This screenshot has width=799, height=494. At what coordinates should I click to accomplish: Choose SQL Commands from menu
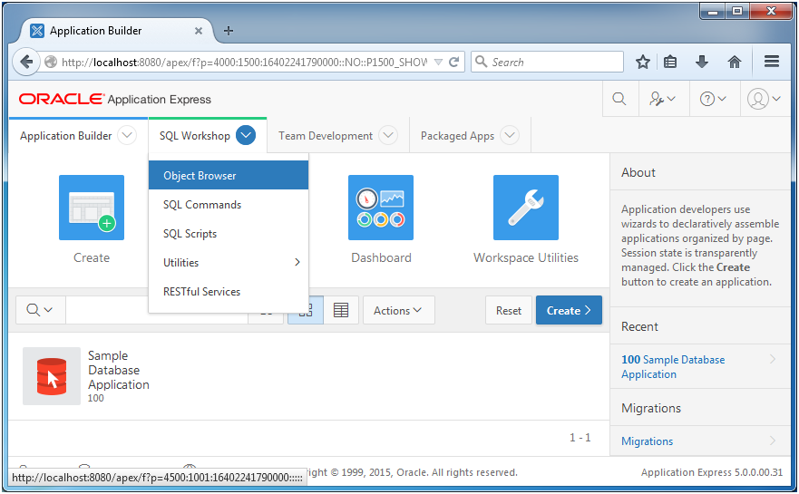[229, 204]
